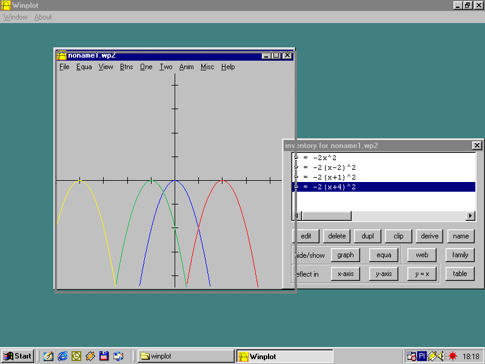Open the Window menu in Winplot
485x364 pixels.
click(x=15, y=17)
